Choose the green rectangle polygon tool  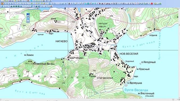(x=16, y=6)
